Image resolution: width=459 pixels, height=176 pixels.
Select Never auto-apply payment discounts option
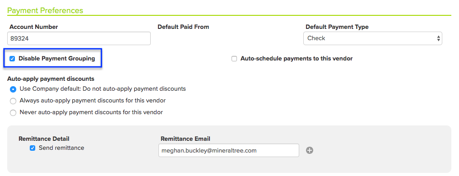coord(13,113)
